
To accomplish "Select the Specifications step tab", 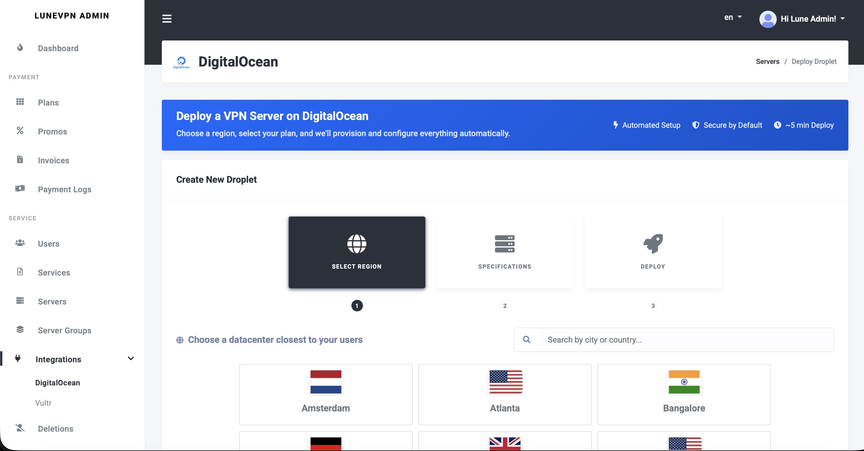I will (505, 252).
